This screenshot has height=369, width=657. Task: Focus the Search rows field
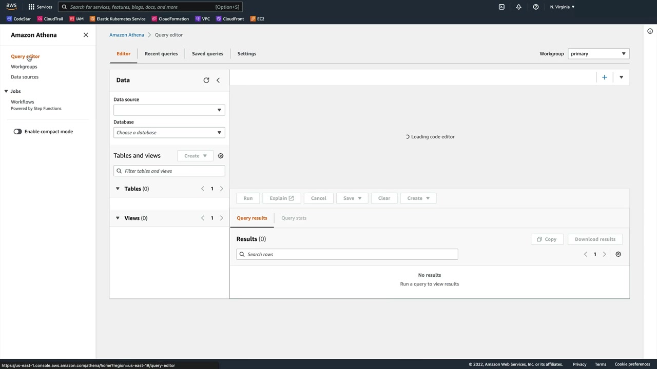point(347,254)
